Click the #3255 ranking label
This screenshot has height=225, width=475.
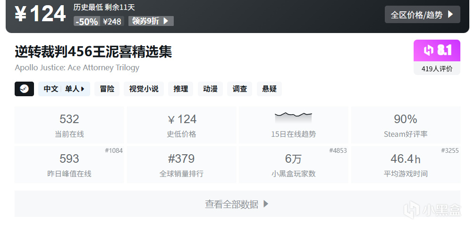(450, 150)
